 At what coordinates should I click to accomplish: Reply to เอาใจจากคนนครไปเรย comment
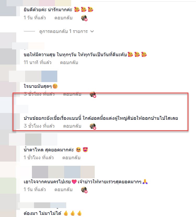63,190
